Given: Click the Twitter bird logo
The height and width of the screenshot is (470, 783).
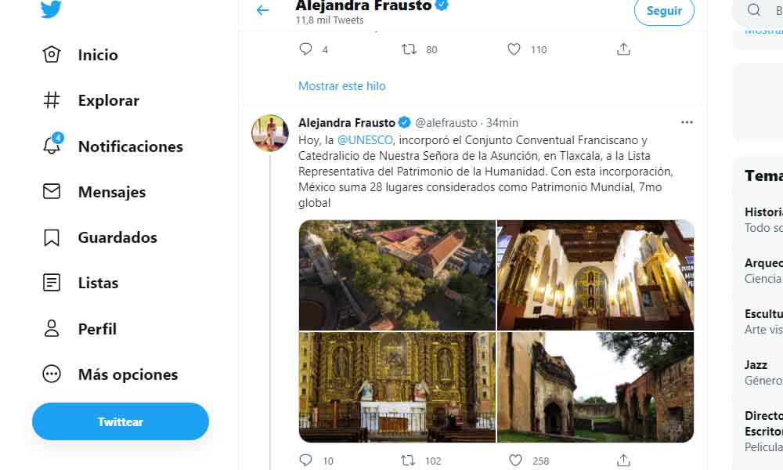Looking at the screenshot, I should click(52, 9).
